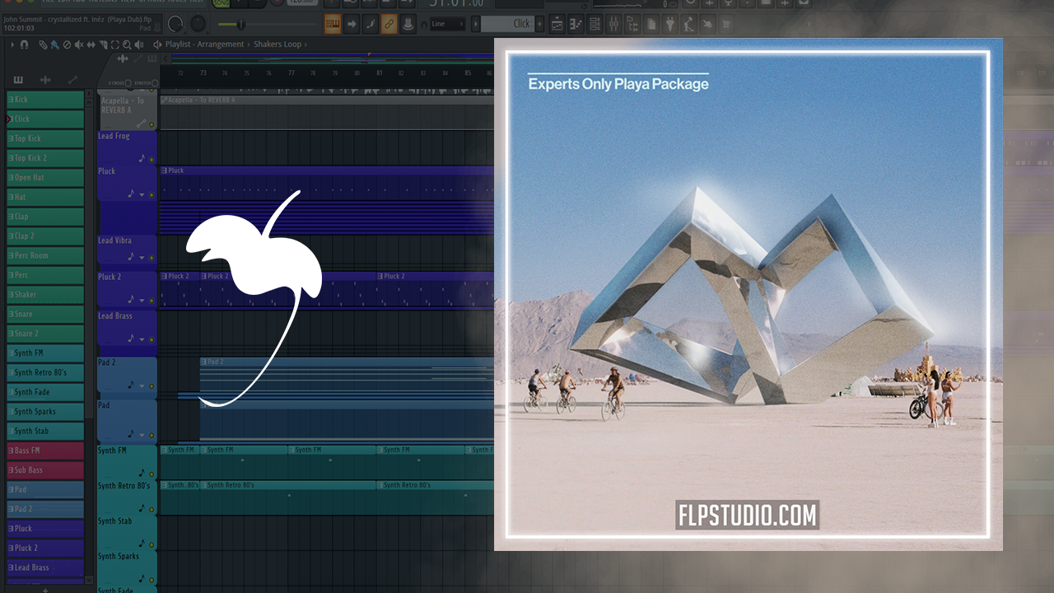Expand the Pluck 2 track dropdown arrow
Screen dimensions: 1054x593
click(x=142, y=301)
